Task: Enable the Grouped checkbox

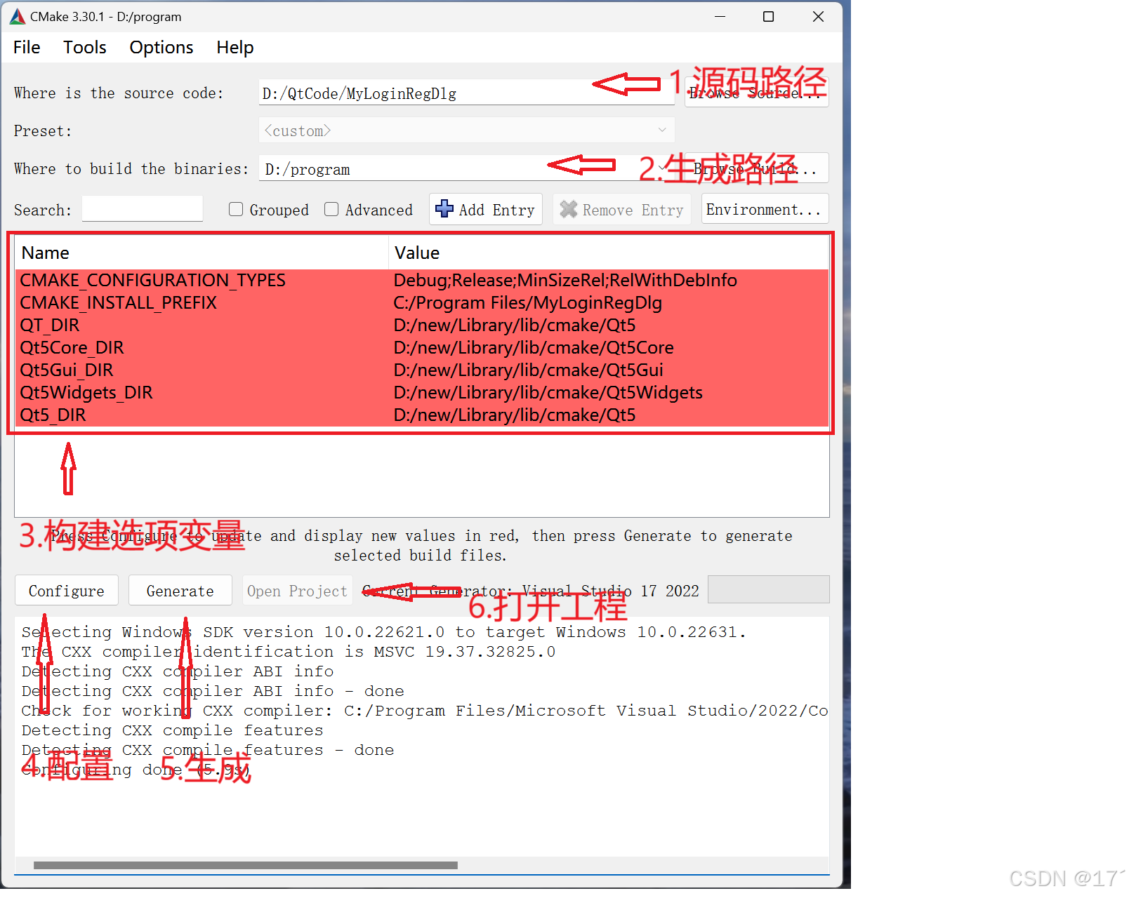Action: point(236,209)
